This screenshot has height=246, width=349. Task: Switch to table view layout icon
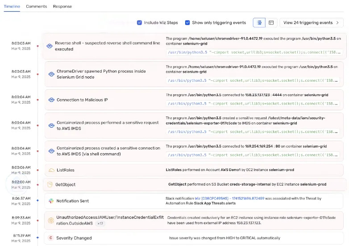271,23
